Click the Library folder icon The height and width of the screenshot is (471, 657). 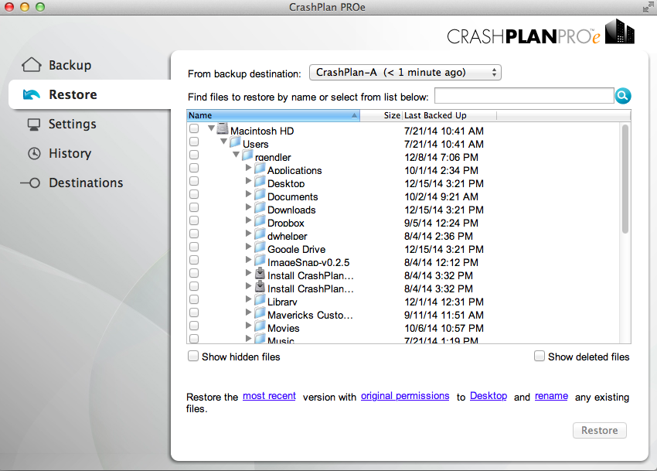260,300
